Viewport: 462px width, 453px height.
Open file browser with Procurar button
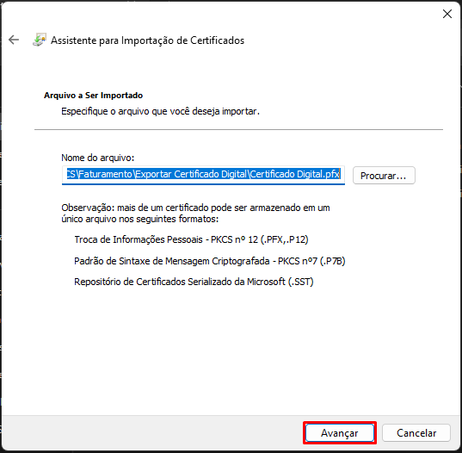pos(384,176)
